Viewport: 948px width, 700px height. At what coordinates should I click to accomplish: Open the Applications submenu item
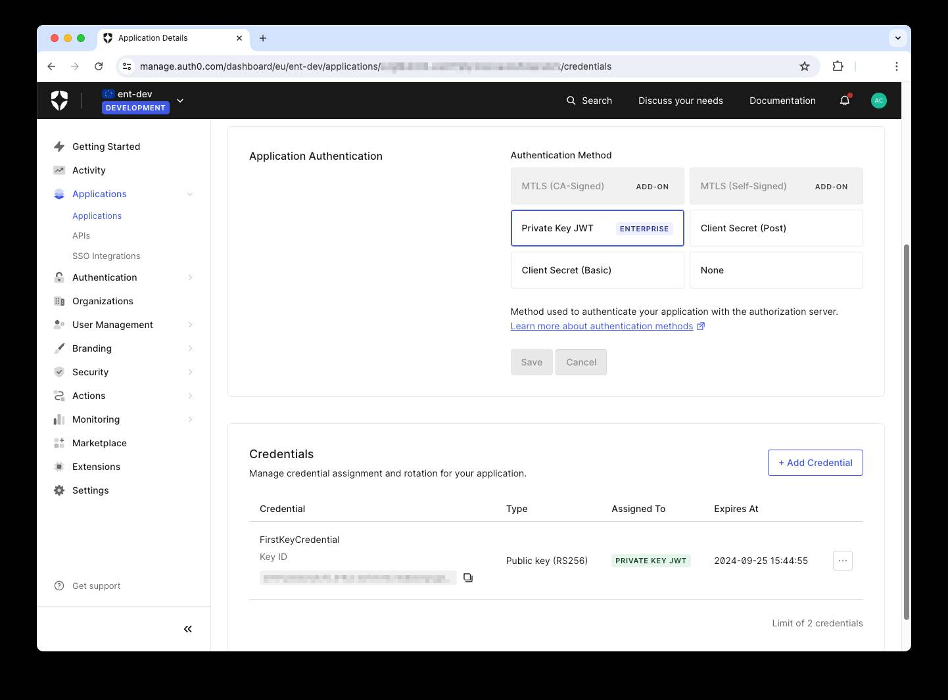[x=97, y=216]
